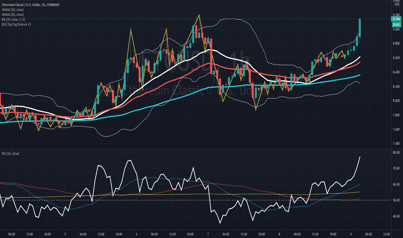
Task: Click the current price tag 9.144
Action: coord(396,19)
